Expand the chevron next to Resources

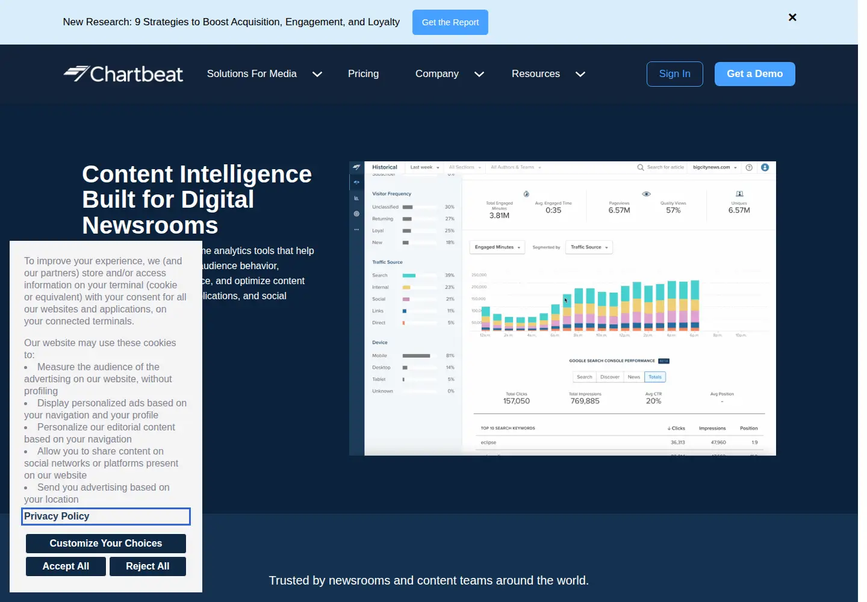click(x=580, y=74)
